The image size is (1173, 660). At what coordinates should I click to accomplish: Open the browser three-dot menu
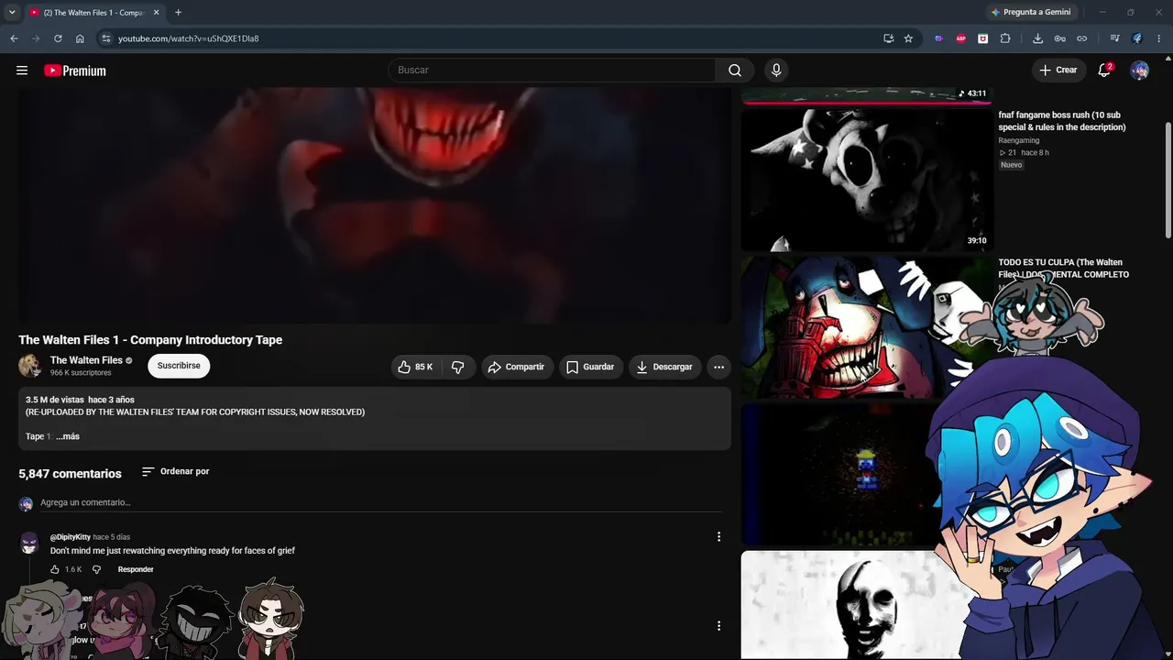pyautogui.click(x=1159, y=38)
